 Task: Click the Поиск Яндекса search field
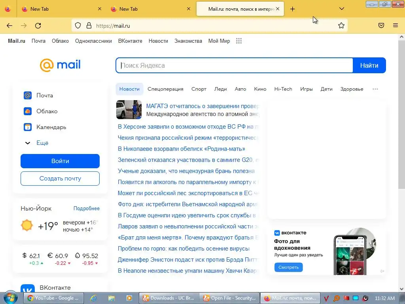pyautogui.click(x=234, y=65)
